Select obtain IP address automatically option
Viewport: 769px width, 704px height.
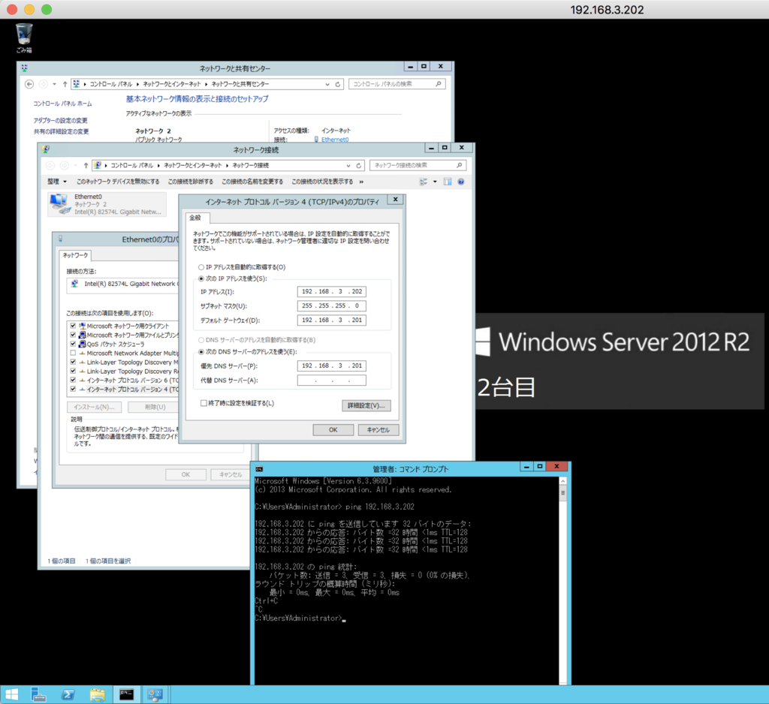tap(201, 268)
